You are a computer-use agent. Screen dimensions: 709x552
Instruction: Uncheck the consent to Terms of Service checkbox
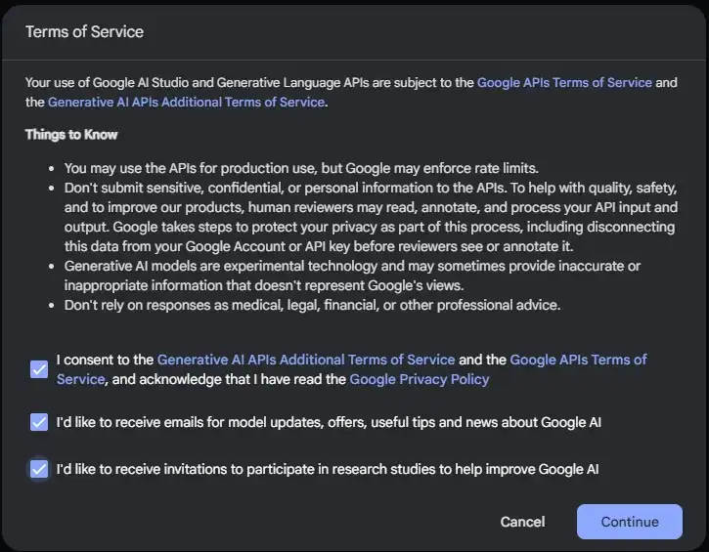click(39, 369)
